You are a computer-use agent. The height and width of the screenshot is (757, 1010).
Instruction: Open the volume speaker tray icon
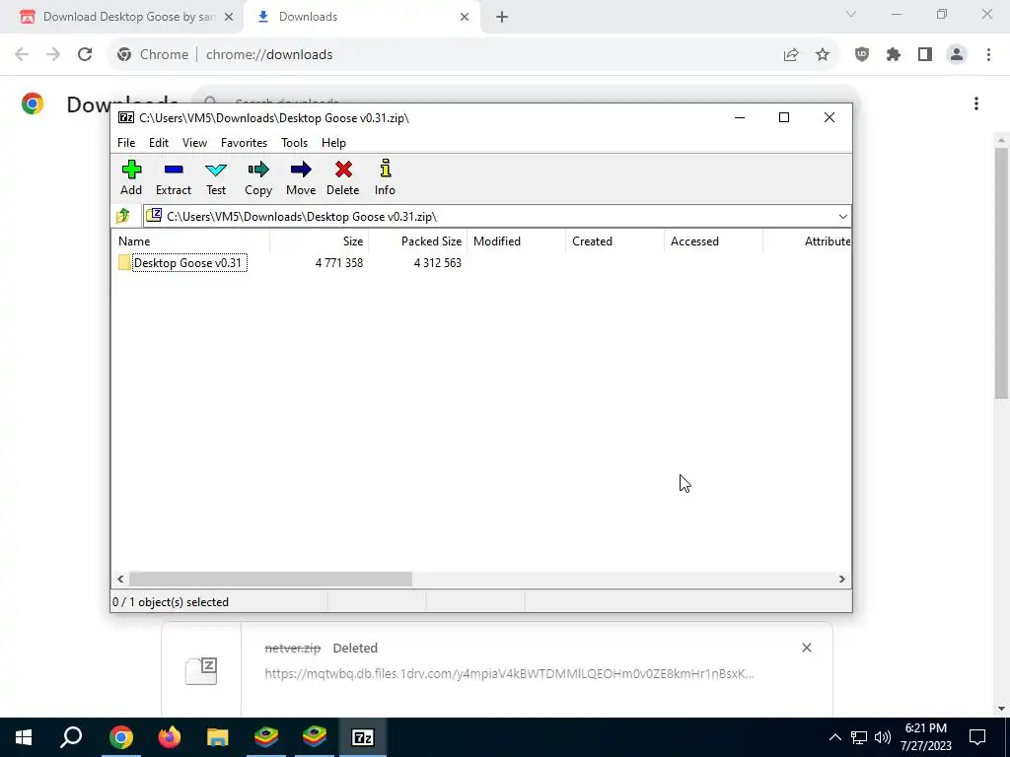(883, 737)
